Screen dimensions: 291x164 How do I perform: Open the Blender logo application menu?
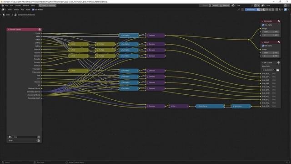[x=3, y=5]
